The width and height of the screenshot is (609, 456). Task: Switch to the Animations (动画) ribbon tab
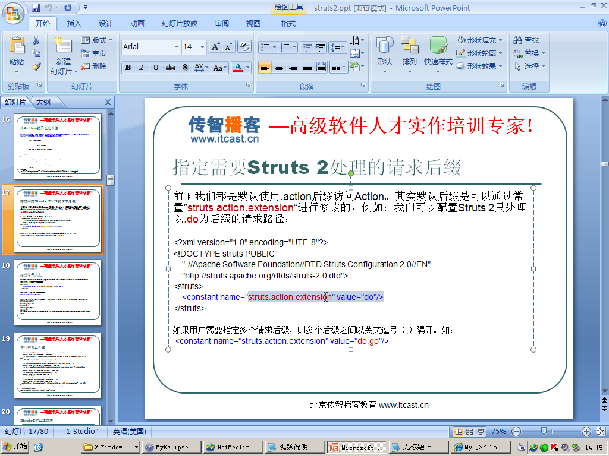click(137, 24)
